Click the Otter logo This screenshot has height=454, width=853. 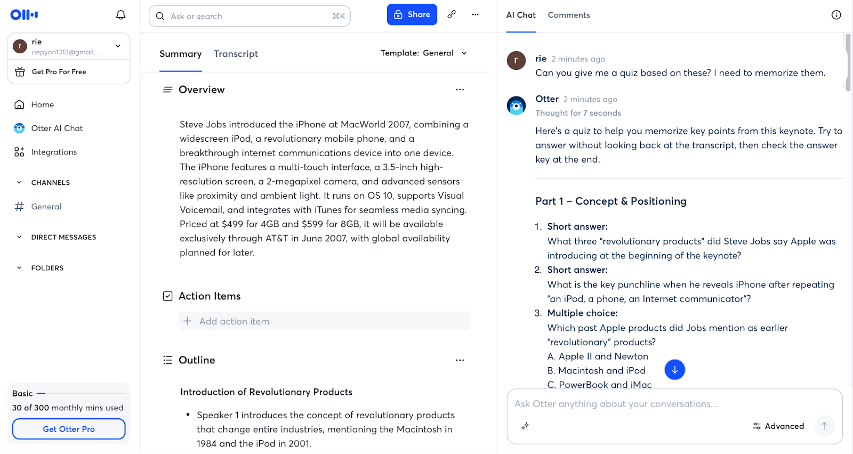24,15
